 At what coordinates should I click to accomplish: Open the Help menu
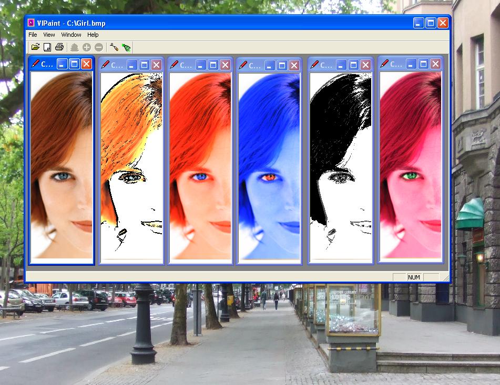click(93, 34)
